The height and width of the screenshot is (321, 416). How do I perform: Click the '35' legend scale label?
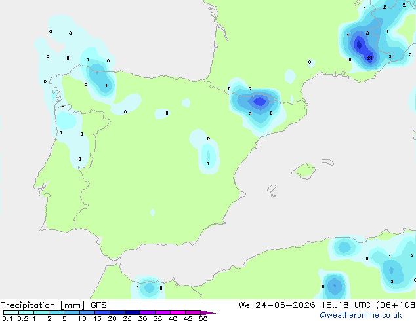coord(157,318)
